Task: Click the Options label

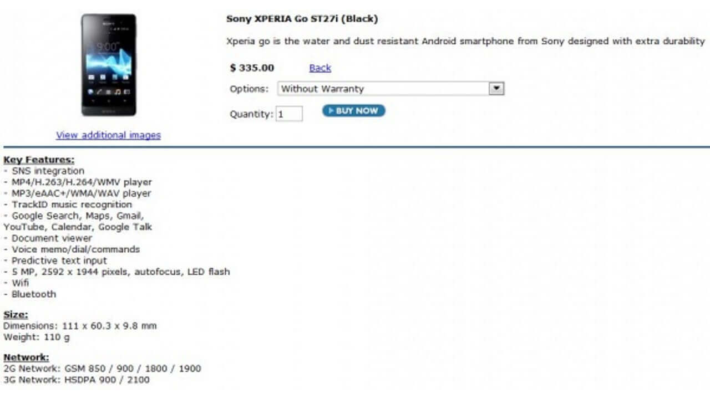Action: pos(248,89)
